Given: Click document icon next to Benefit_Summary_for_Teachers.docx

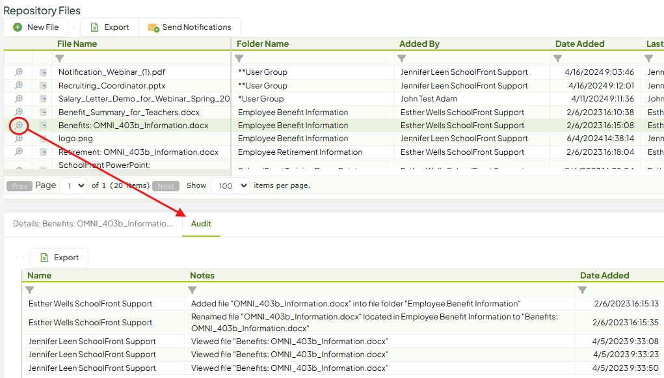Looking at the screenshot, I should (43, 113).
